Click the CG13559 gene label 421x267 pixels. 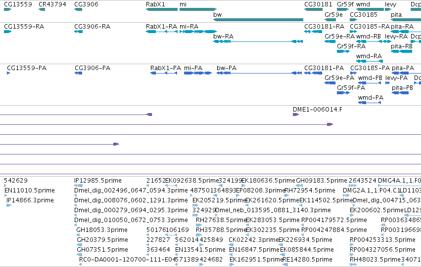point(18,4)
